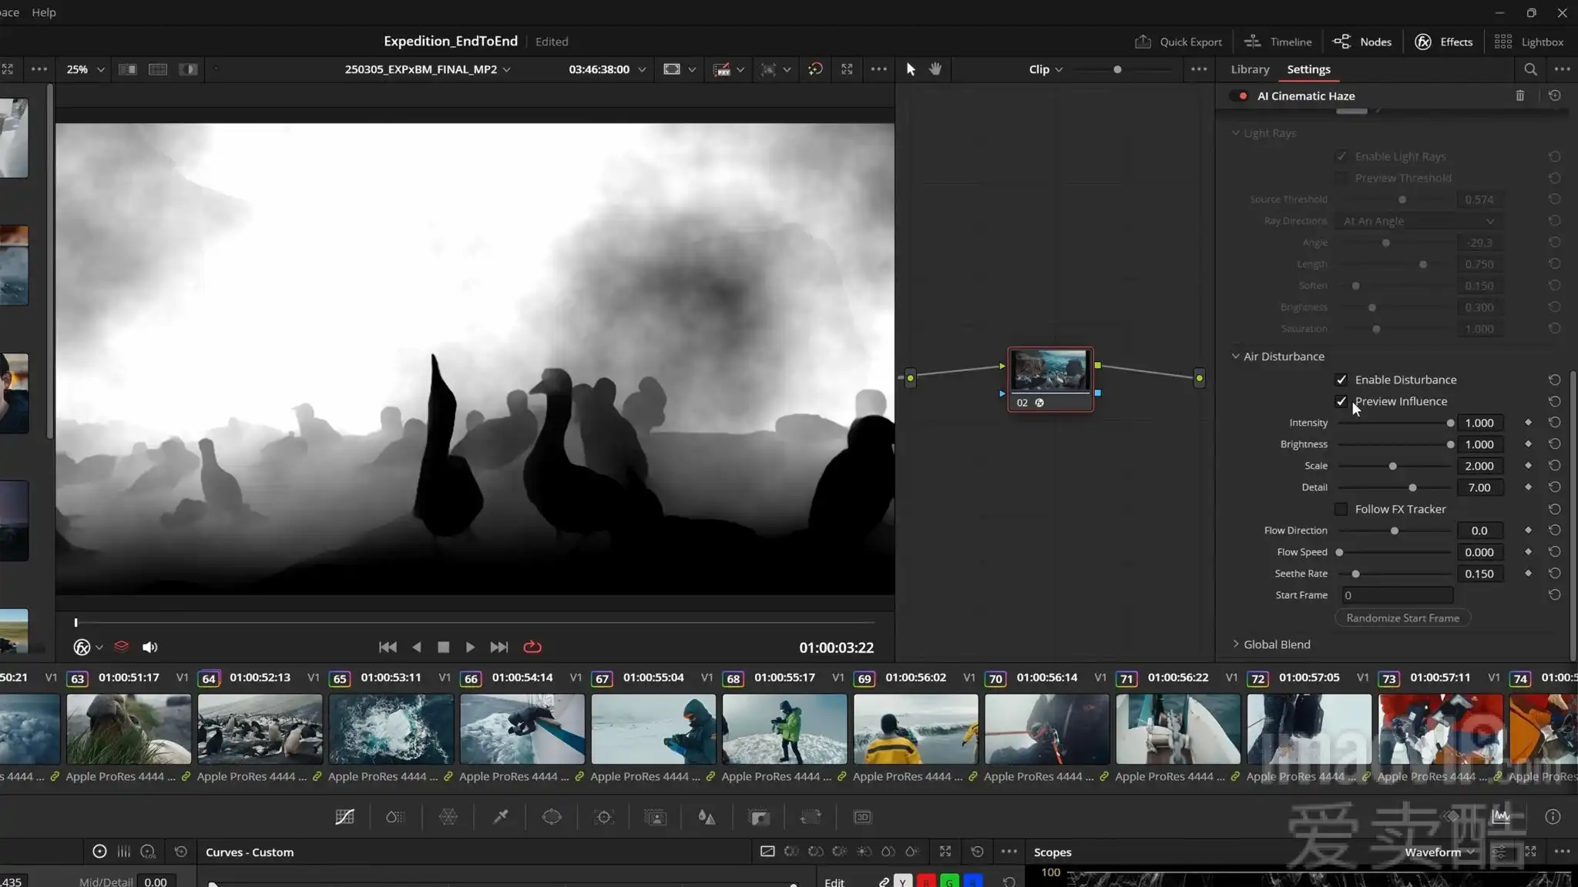This screenshot has width=1578, height=887.
Task: Toggle loop playback button
Action: 532,647
